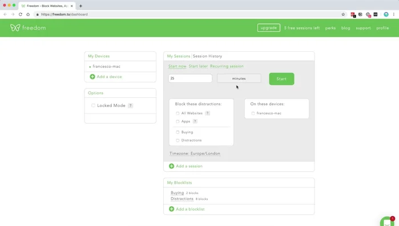
Task: Select the Start later option
Action: click(x=198, y=66)
